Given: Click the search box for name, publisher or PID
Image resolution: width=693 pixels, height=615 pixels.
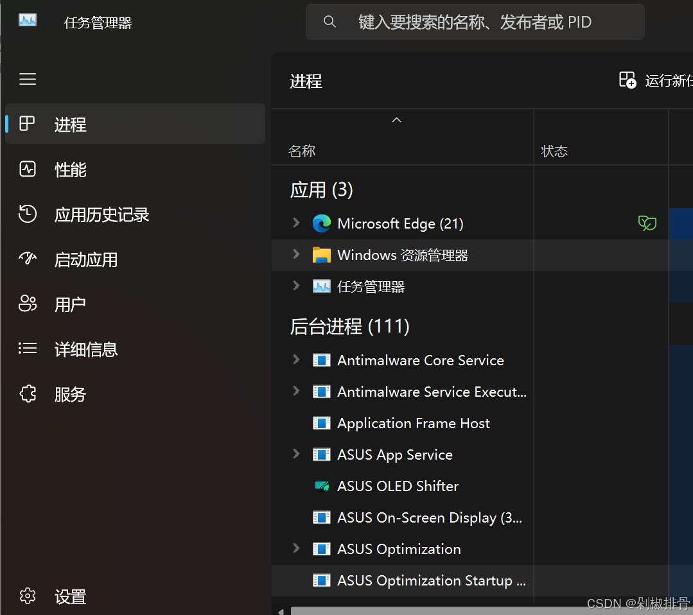Looking at the screenshot, I should pyautogui.click(x=475, y=22).
